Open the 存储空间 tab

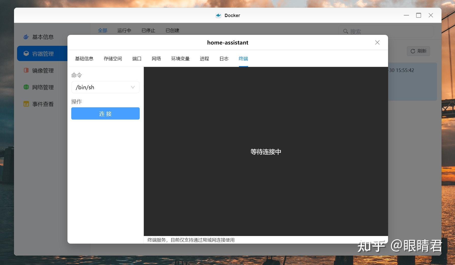tap(113, 58)
